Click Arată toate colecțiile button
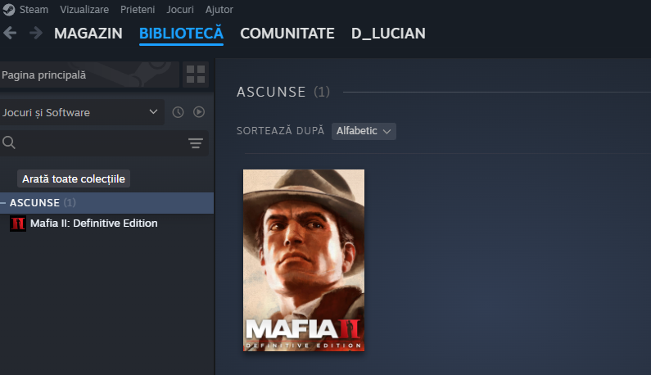Viewport: 651px width, 375px height. (74, 178)
